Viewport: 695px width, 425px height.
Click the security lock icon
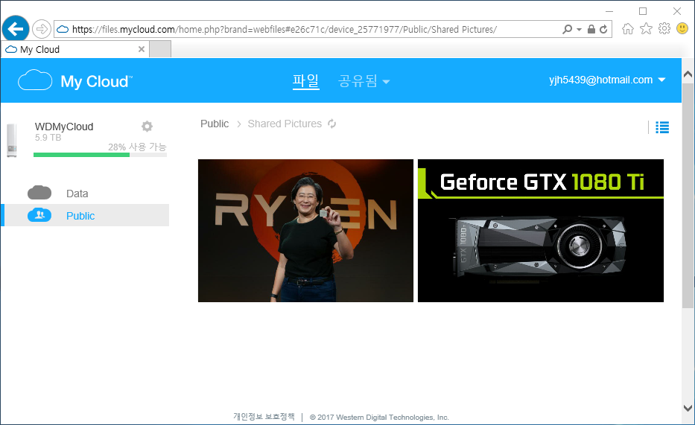591,29
